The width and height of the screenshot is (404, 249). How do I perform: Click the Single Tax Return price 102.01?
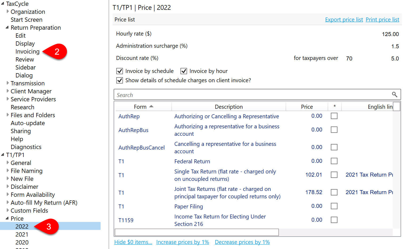314,175
